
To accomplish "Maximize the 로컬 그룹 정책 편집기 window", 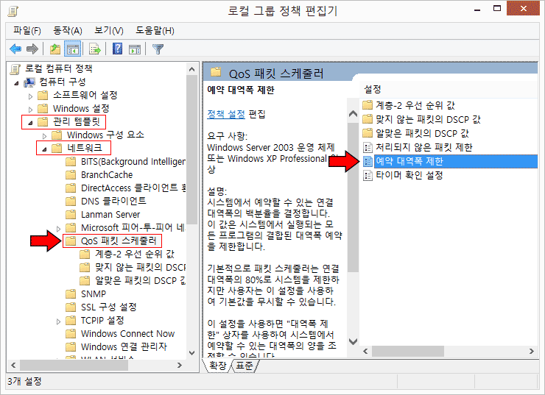I will (x=497, y=8).
